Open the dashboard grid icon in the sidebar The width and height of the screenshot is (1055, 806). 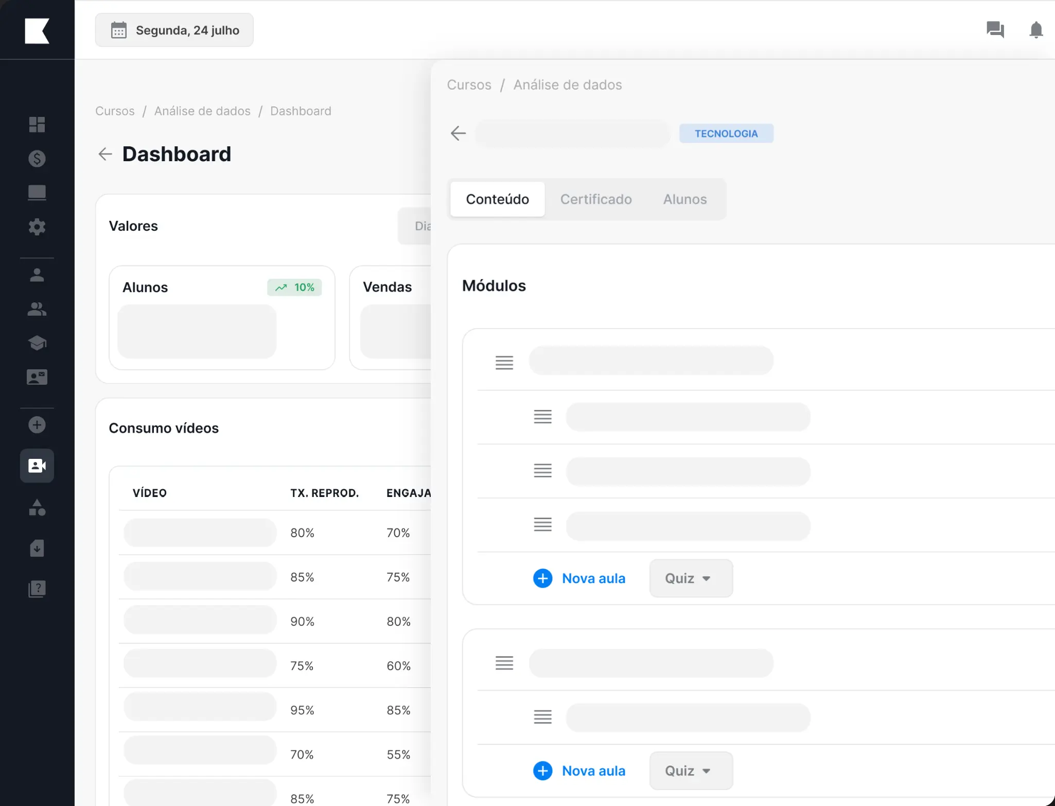37,124
